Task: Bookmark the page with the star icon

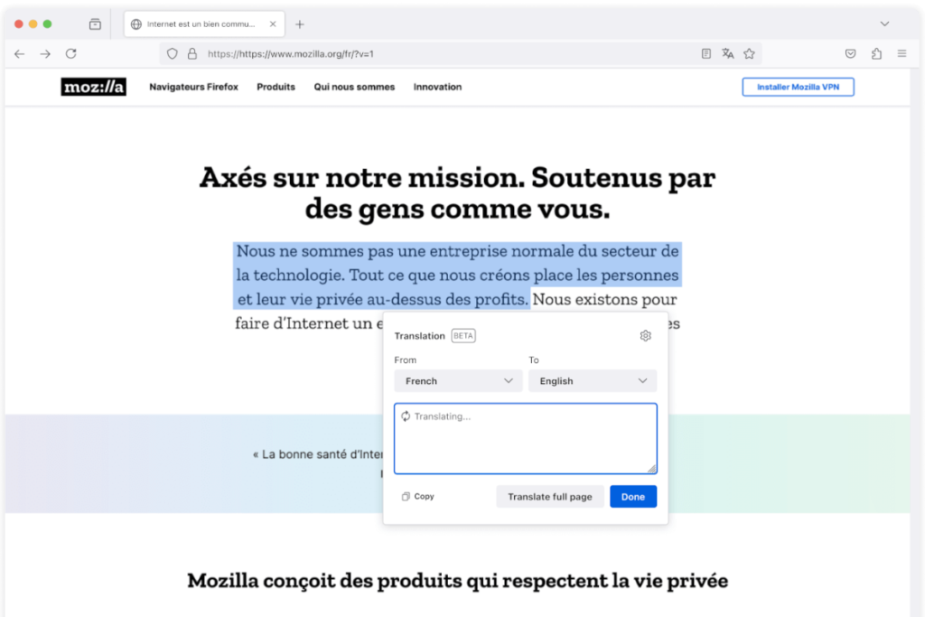Action: coord(749,53)
